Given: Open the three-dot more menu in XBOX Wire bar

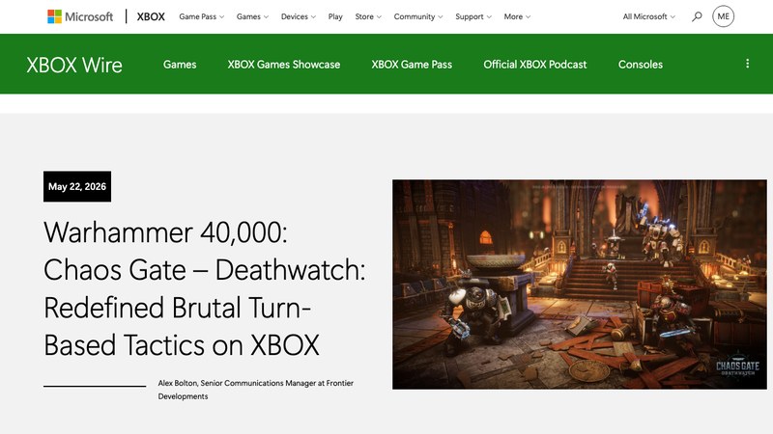Looking at the screenshot, I should (747, 64).
